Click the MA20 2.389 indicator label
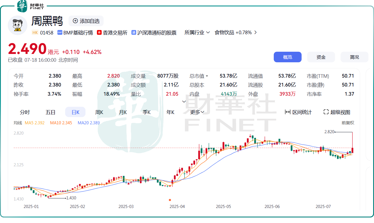 (89, 123)
